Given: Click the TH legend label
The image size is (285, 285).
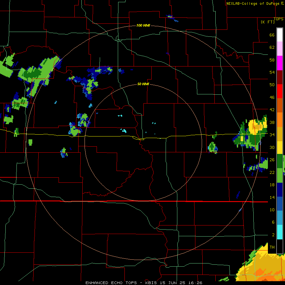Looking at the screenshot, I should [x=272, y=247].
